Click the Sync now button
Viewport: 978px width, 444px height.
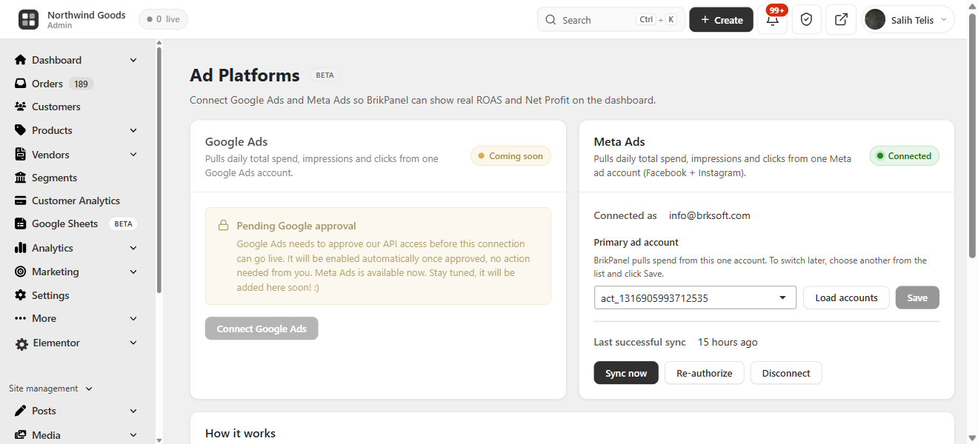(x=626, y=373)
